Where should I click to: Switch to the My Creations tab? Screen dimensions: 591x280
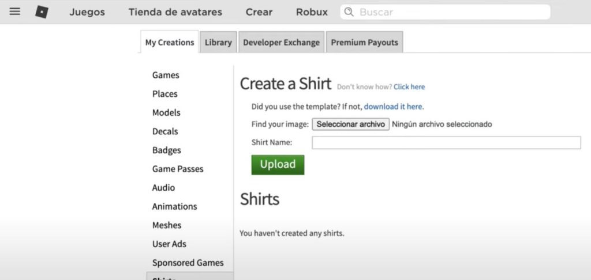click(x=170, y=42)
